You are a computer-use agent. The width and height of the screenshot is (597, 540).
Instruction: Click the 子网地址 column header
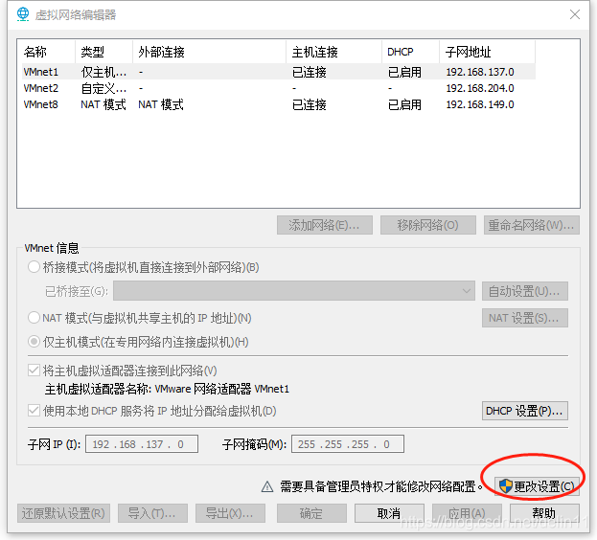[x=488, y=52]
